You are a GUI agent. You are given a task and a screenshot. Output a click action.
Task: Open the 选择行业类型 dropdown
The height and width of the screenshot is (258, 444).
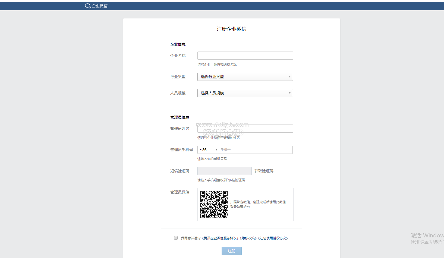[245, 77]
